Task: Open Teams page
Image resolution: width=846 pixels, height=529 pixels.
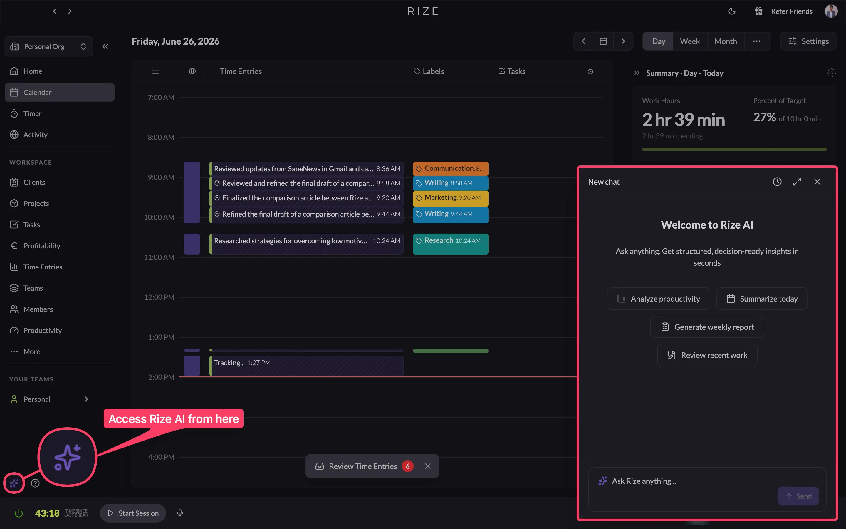Action: 59,288
